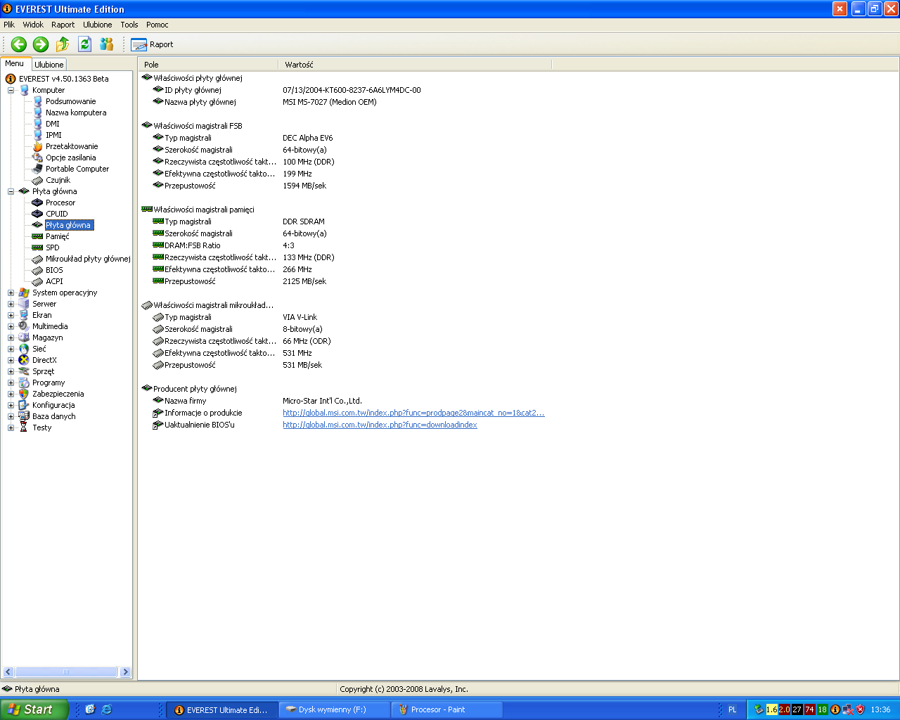Collapse the Komputer tree node
This screenshot has width=900, height=720.
[11, 90]
